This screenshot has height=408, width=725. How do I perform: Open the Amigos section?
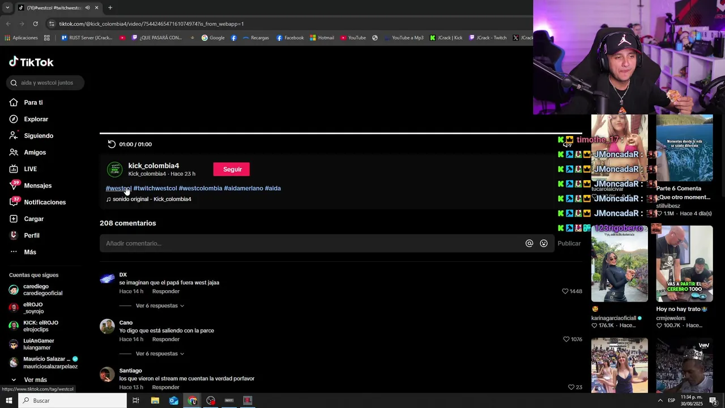click(x=28, y=152)
